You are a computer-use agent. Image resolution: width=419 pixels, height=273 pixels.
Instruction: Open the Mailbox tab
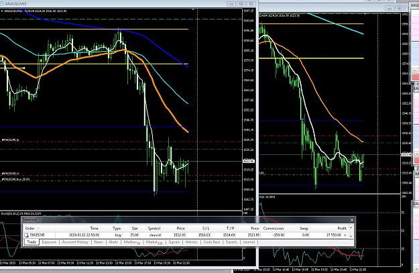pos(132,242)
